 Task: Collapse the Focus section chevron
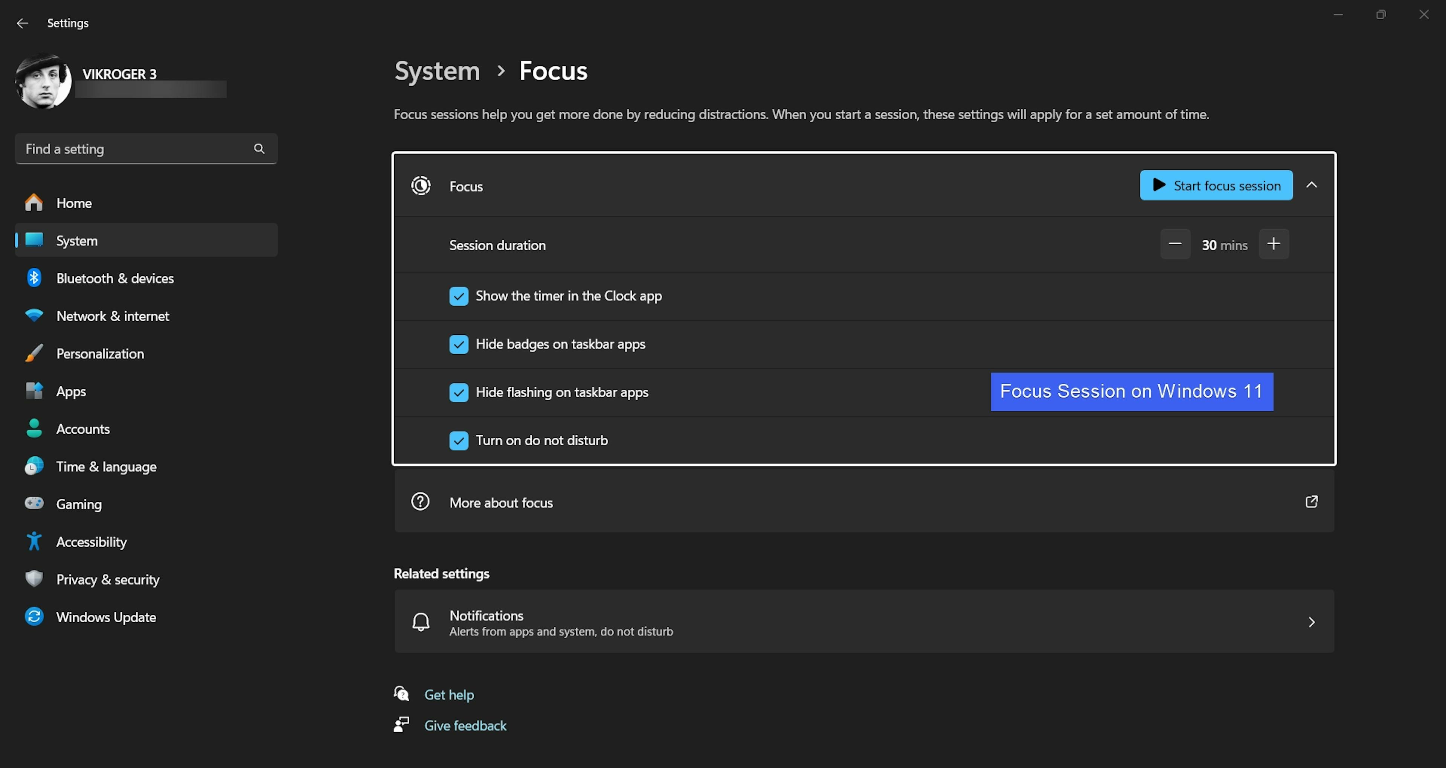pyautogui.click(x=1311, y=185)
